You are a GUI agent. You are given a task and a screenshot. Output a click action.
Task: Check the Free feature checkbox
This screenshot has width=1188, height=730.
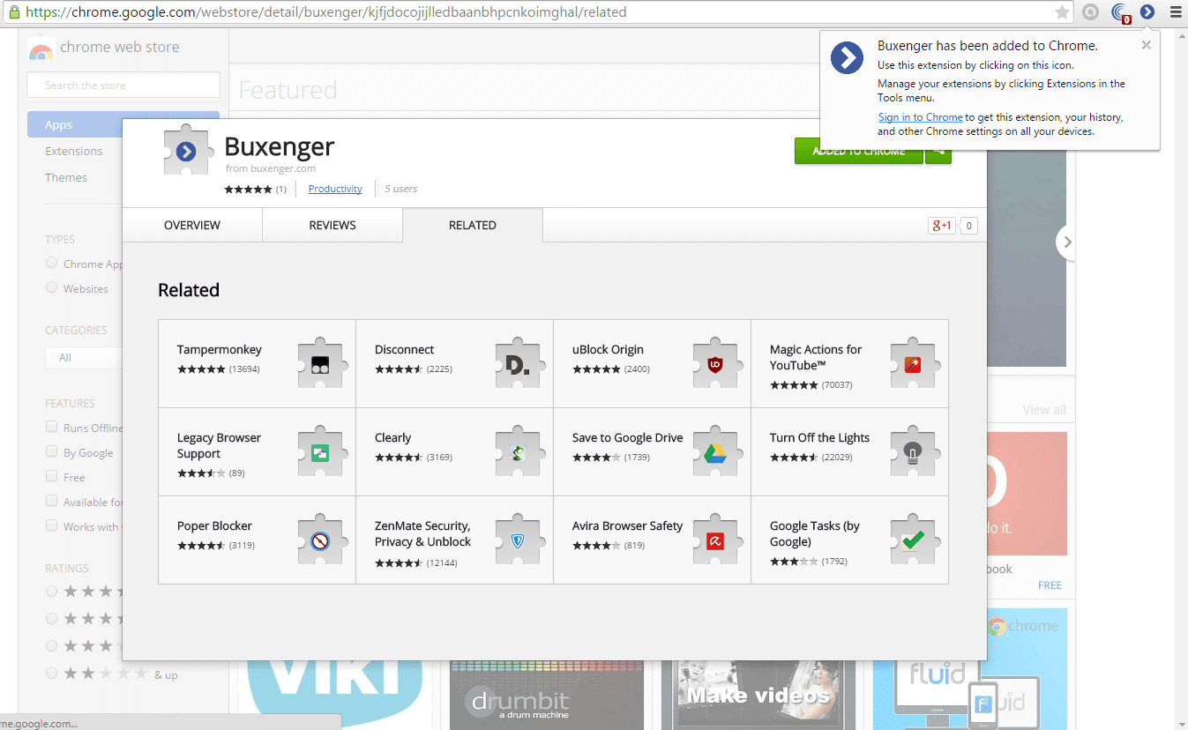click(51, 476)
